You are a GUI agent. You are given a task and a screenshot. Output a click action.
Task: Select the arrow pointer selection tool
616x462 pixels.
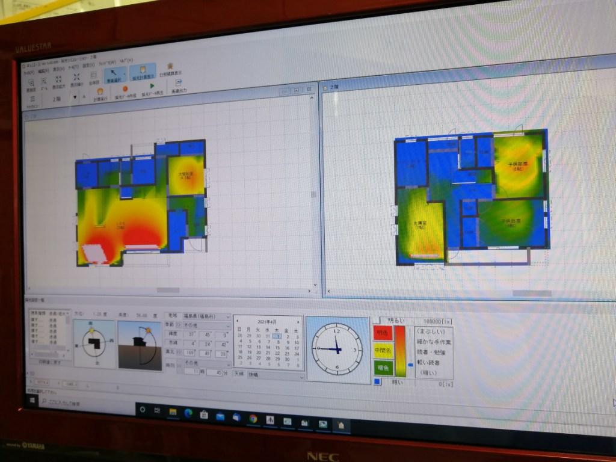[114, 74]
